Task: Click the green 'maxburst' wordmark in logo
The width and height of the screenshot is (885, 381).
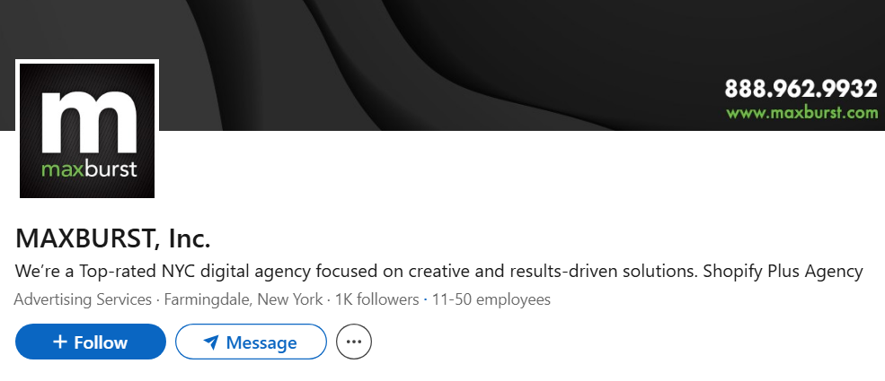Action: [x=89, y=168]
